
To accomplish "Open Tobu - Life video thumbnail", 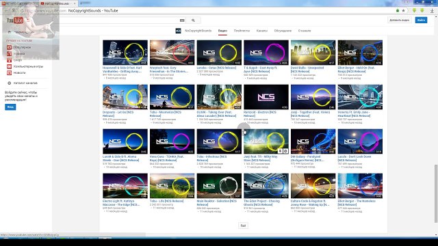I will [x=172, y=186].
